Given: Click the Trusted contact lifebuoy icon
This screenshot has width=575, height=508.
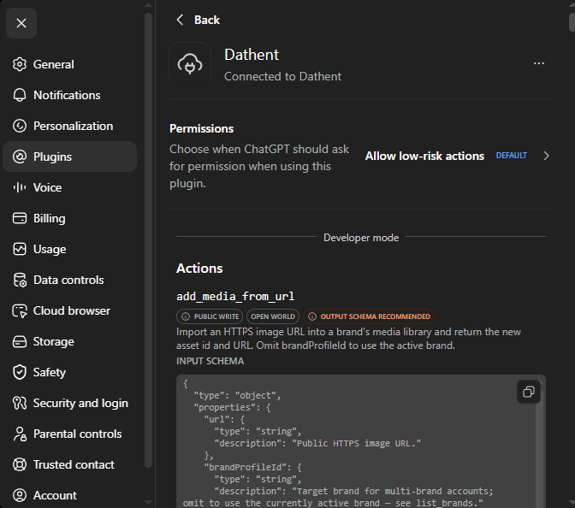Looking at the screenshot, I should click(20, 464).
